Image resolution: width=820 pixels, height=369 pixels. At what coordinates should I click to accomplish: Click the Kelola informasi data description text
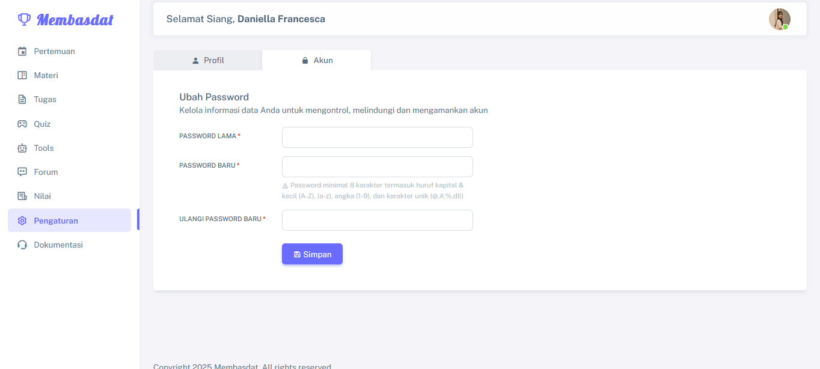point(334,110)
